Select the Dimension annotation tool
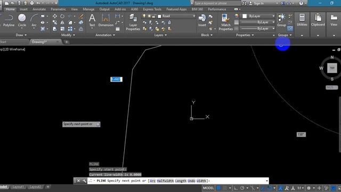This screenshot has width=341, height=192. click(105, 20)
